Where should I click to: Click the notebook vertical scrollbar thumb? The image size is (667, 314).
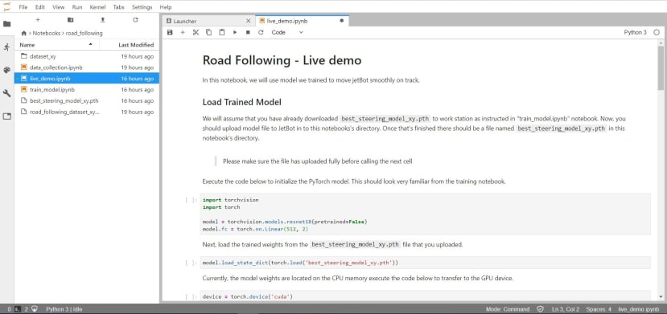tap(661, 68)
